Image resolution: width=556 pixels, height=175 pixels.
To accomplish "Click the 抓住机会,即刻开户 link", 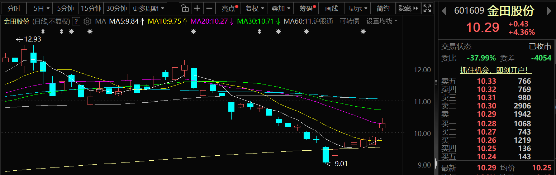I will [x=496, y=70].
